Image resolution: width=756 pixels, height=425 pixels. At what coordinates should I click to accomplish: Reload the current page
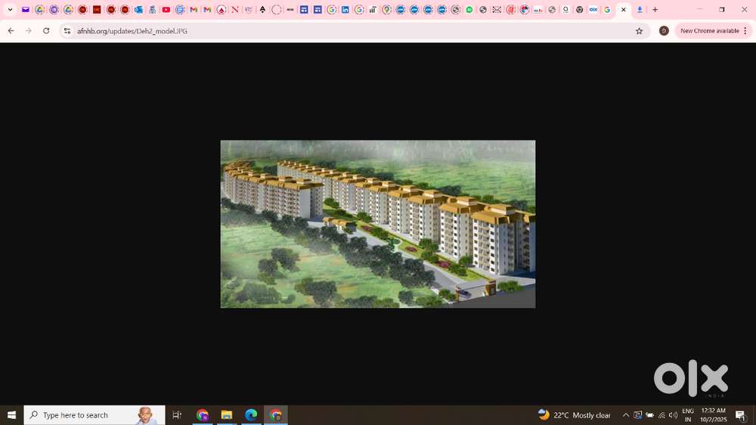pos(46,31)
